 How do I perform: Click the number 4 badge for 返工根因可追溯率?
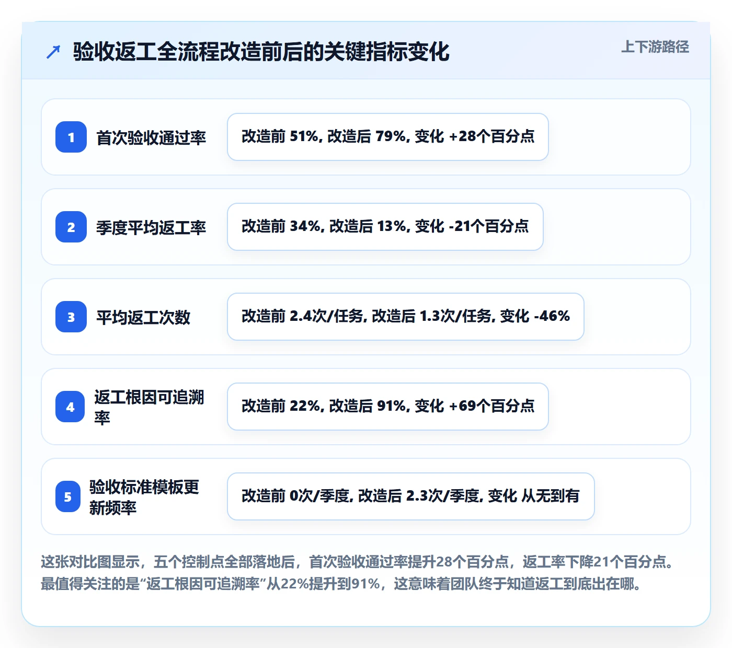point(70,407)
